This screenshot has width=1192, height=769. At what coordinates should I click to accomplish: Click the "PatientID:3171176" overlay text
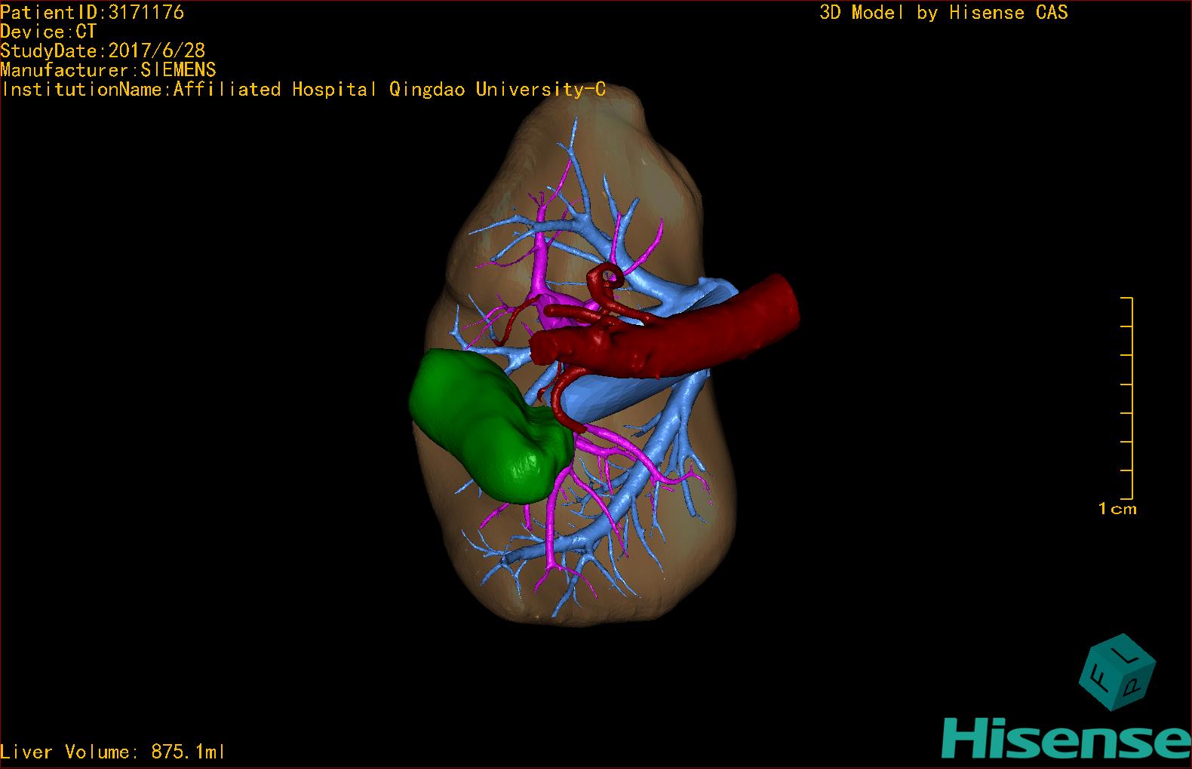point(92,13)
